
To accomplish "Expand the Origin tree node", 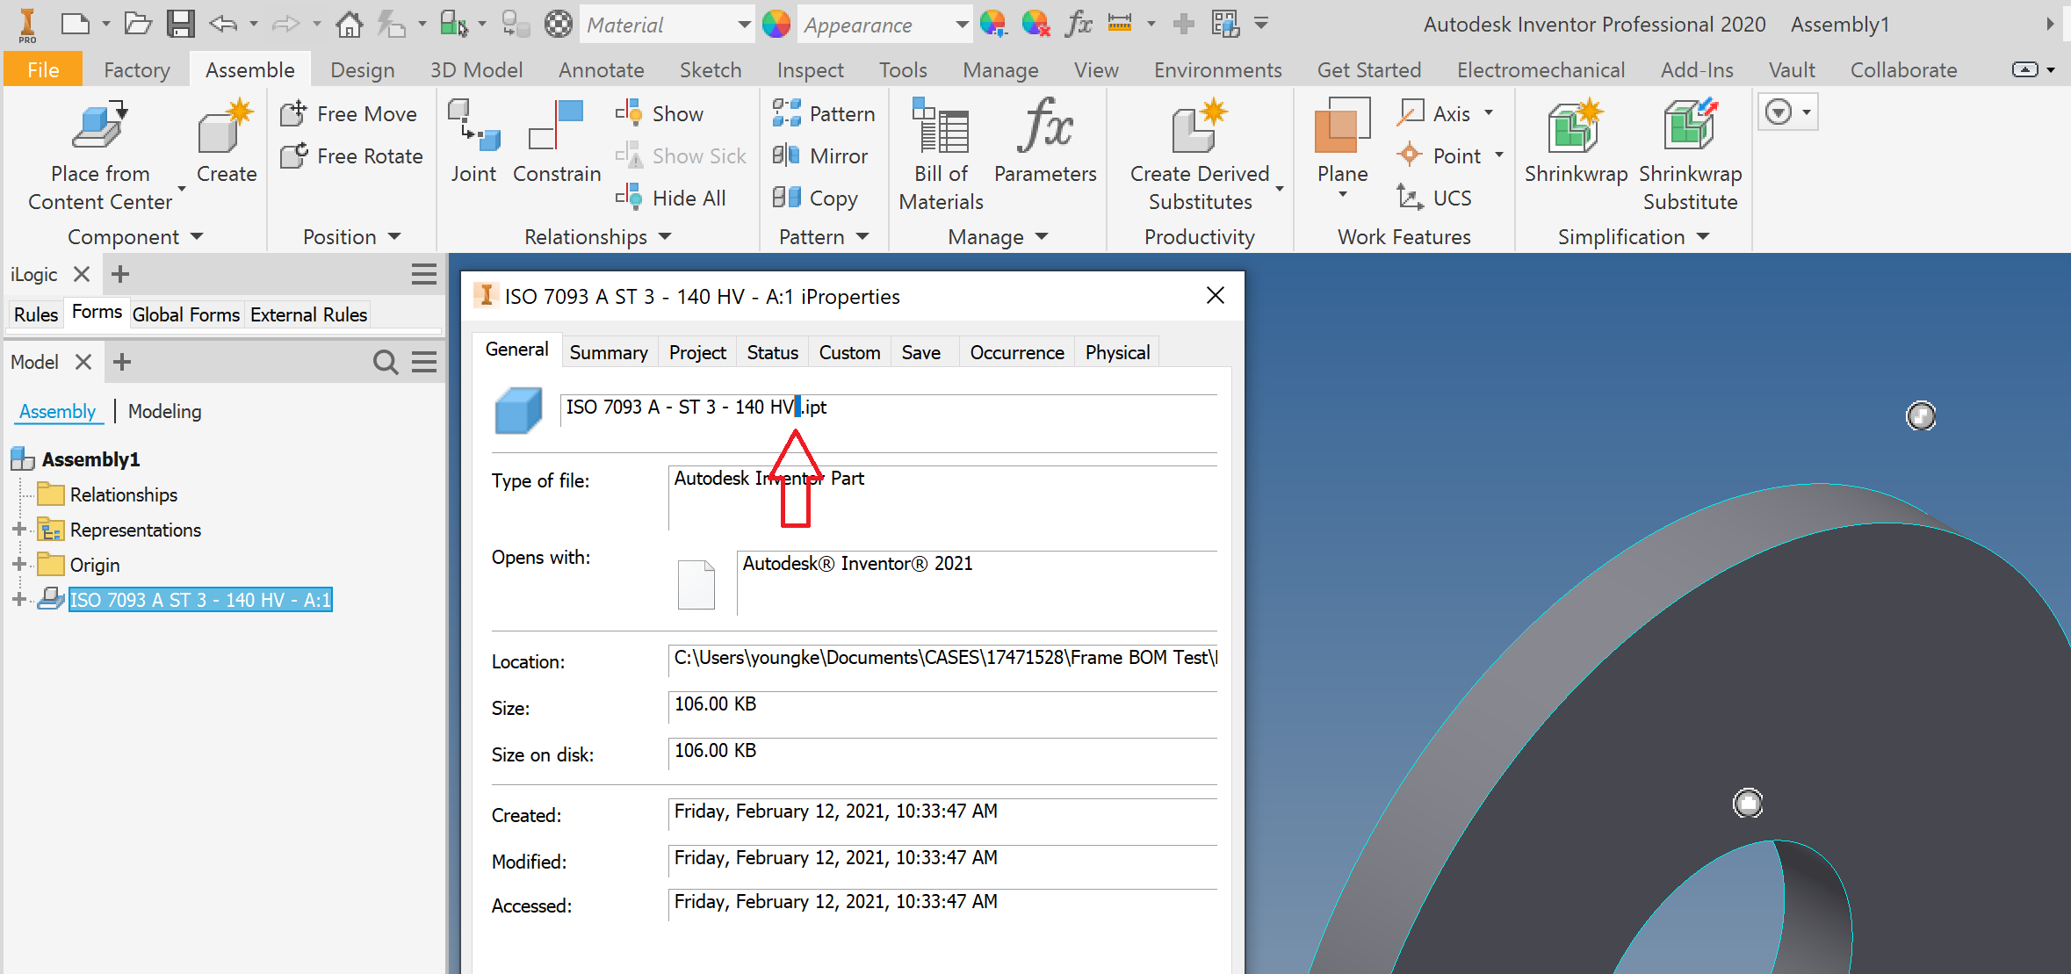I will click(x=19, y=565).
